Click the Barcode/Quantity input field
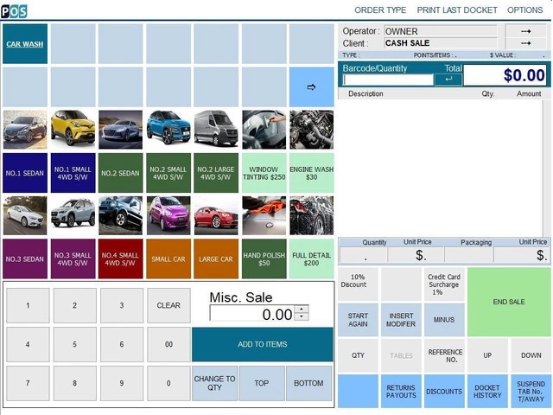Image resolution: width=553 pixels, height=415 pixels. click(x=388, y=80)
